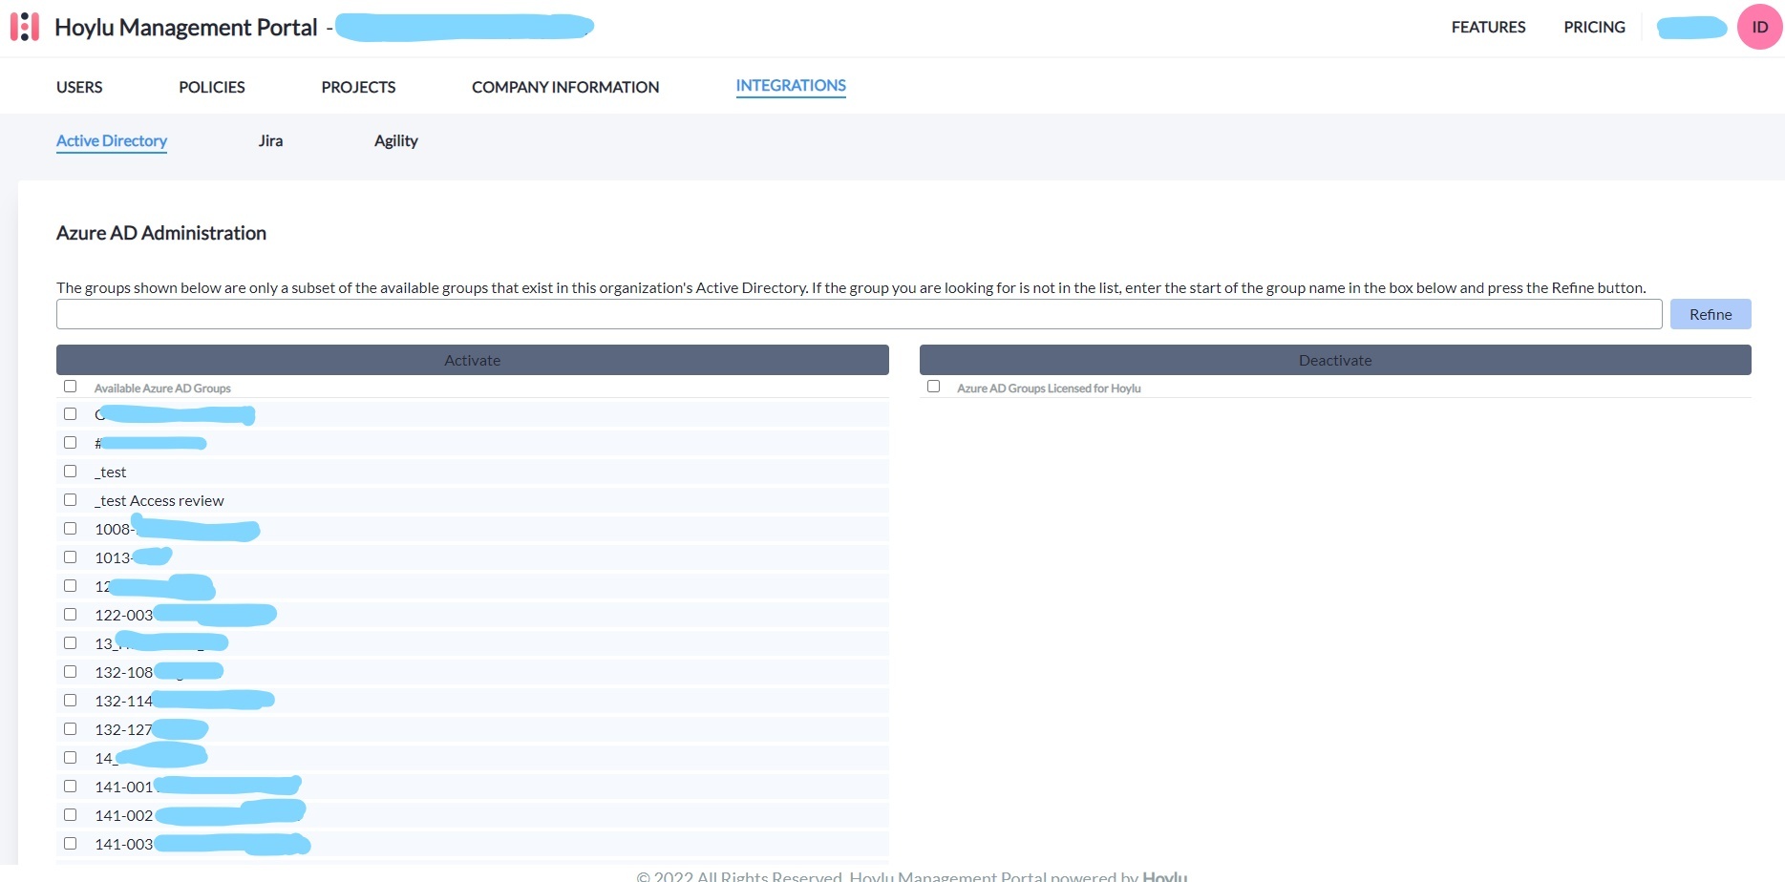The width and height of the screenshot is (1785, 882).
Task: Open the Agility integration tab
Action: click(x=396, y=141)
